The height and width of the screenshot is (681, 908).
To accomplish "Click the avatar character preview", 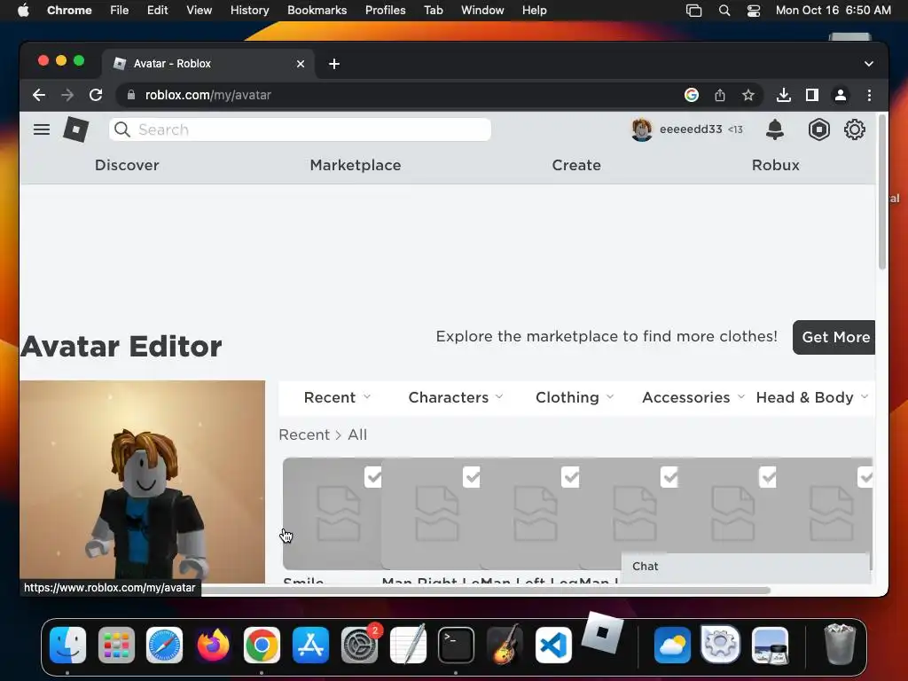I will pyautogui.click(x=143, y=481).
